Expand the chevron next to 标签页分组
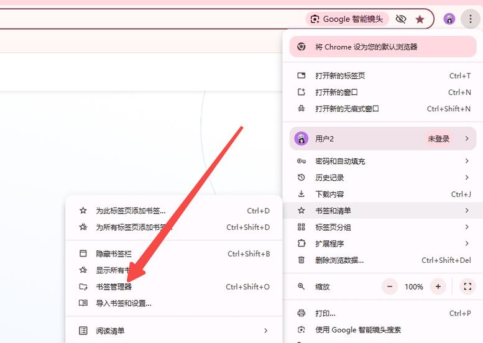Image resolution: width=483 pixels, height=343 pixels. pyautogui.click(x=467, y=227)
